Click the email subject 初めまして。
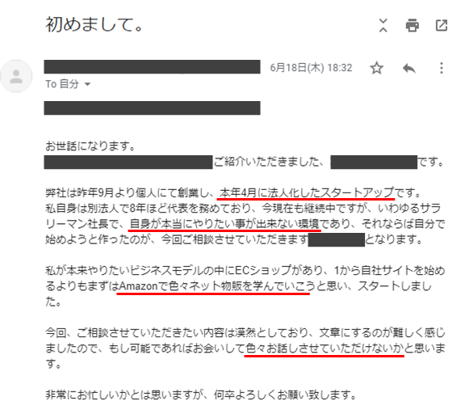The height and width of the screenshot is (414, 461). pyautogui.click(x=94, y=24)
